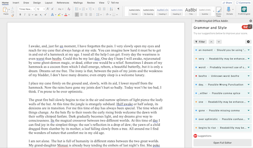Open the References ribbon tab
This screenshot has height=148, width=253.
coord(63,3)
